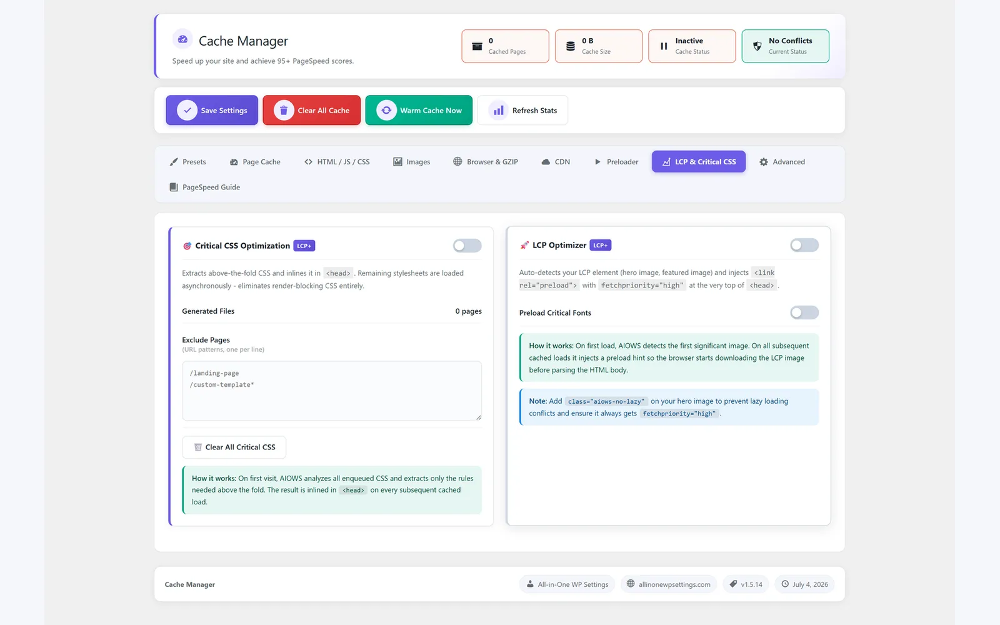Click the tag icon next to v1.5.14
This screenshot has height=625, width=1000.
pyautogui.click(x=733, y=584)
